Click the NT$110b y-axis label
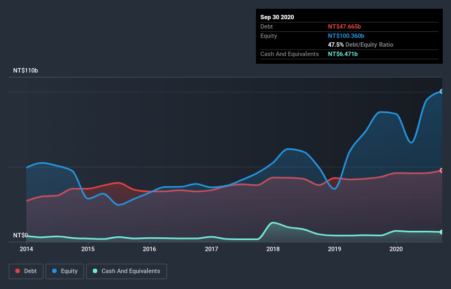 (26, 70)
